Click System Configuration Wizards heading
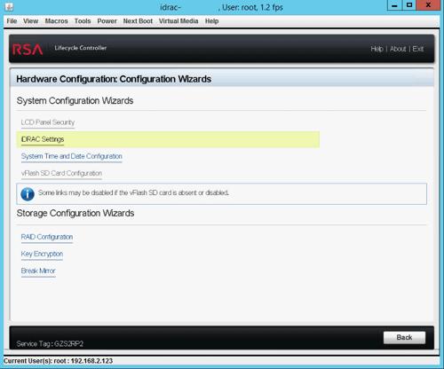Image resolution: width=444 pixels, height=369 pixels. pyautogui.click(x=75, y=101)
